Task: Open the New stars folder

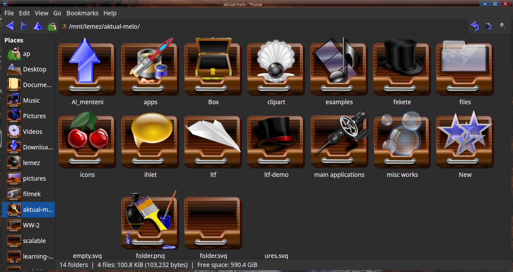Action: [x=464, y=139]
